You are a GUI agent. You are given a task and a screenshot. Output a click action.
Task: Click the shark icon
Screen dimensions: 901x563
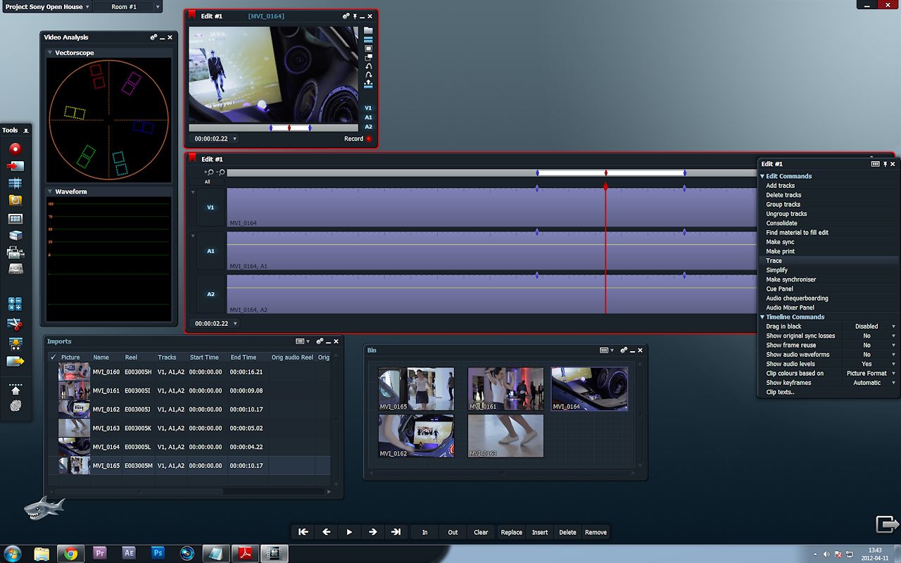point(44,509)
